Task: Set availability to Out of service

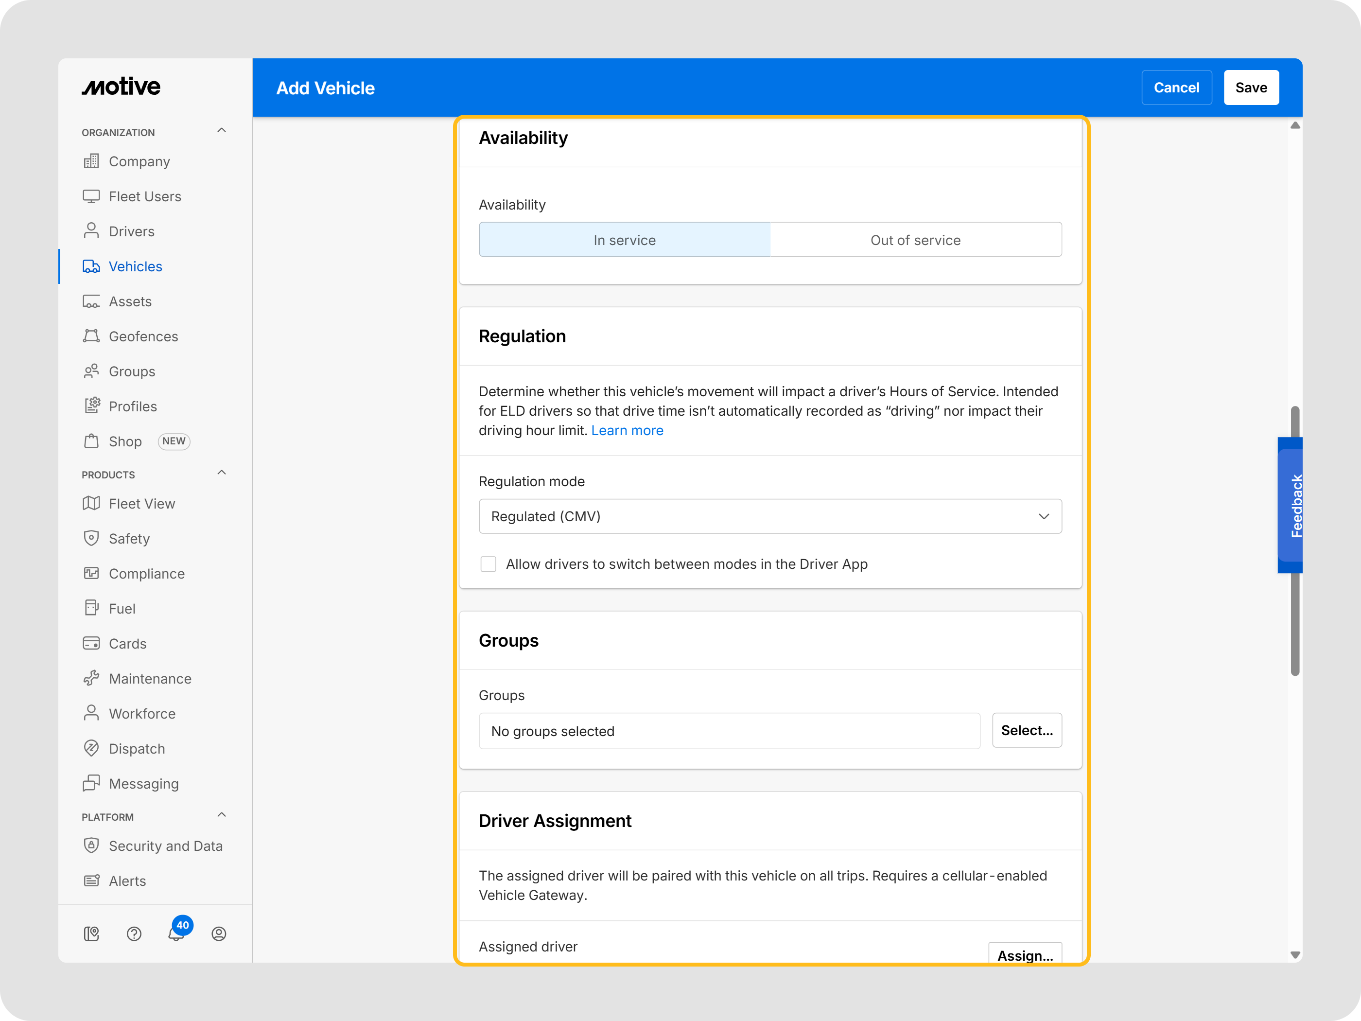Action: [915, 239]
